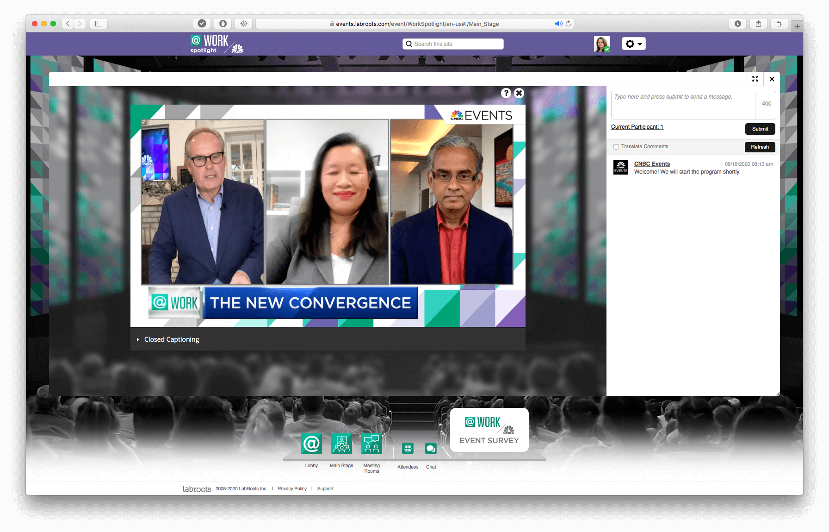The width and height of the screenshot is (829, 532).
Task: Open the Privacy Policy link
Action: click(x=292, y=489)
